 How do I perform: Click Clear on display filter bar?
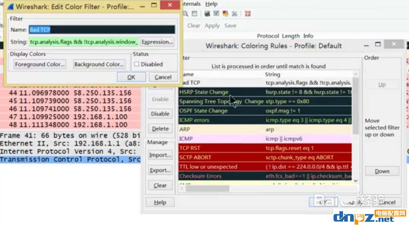tap(193, 25)
